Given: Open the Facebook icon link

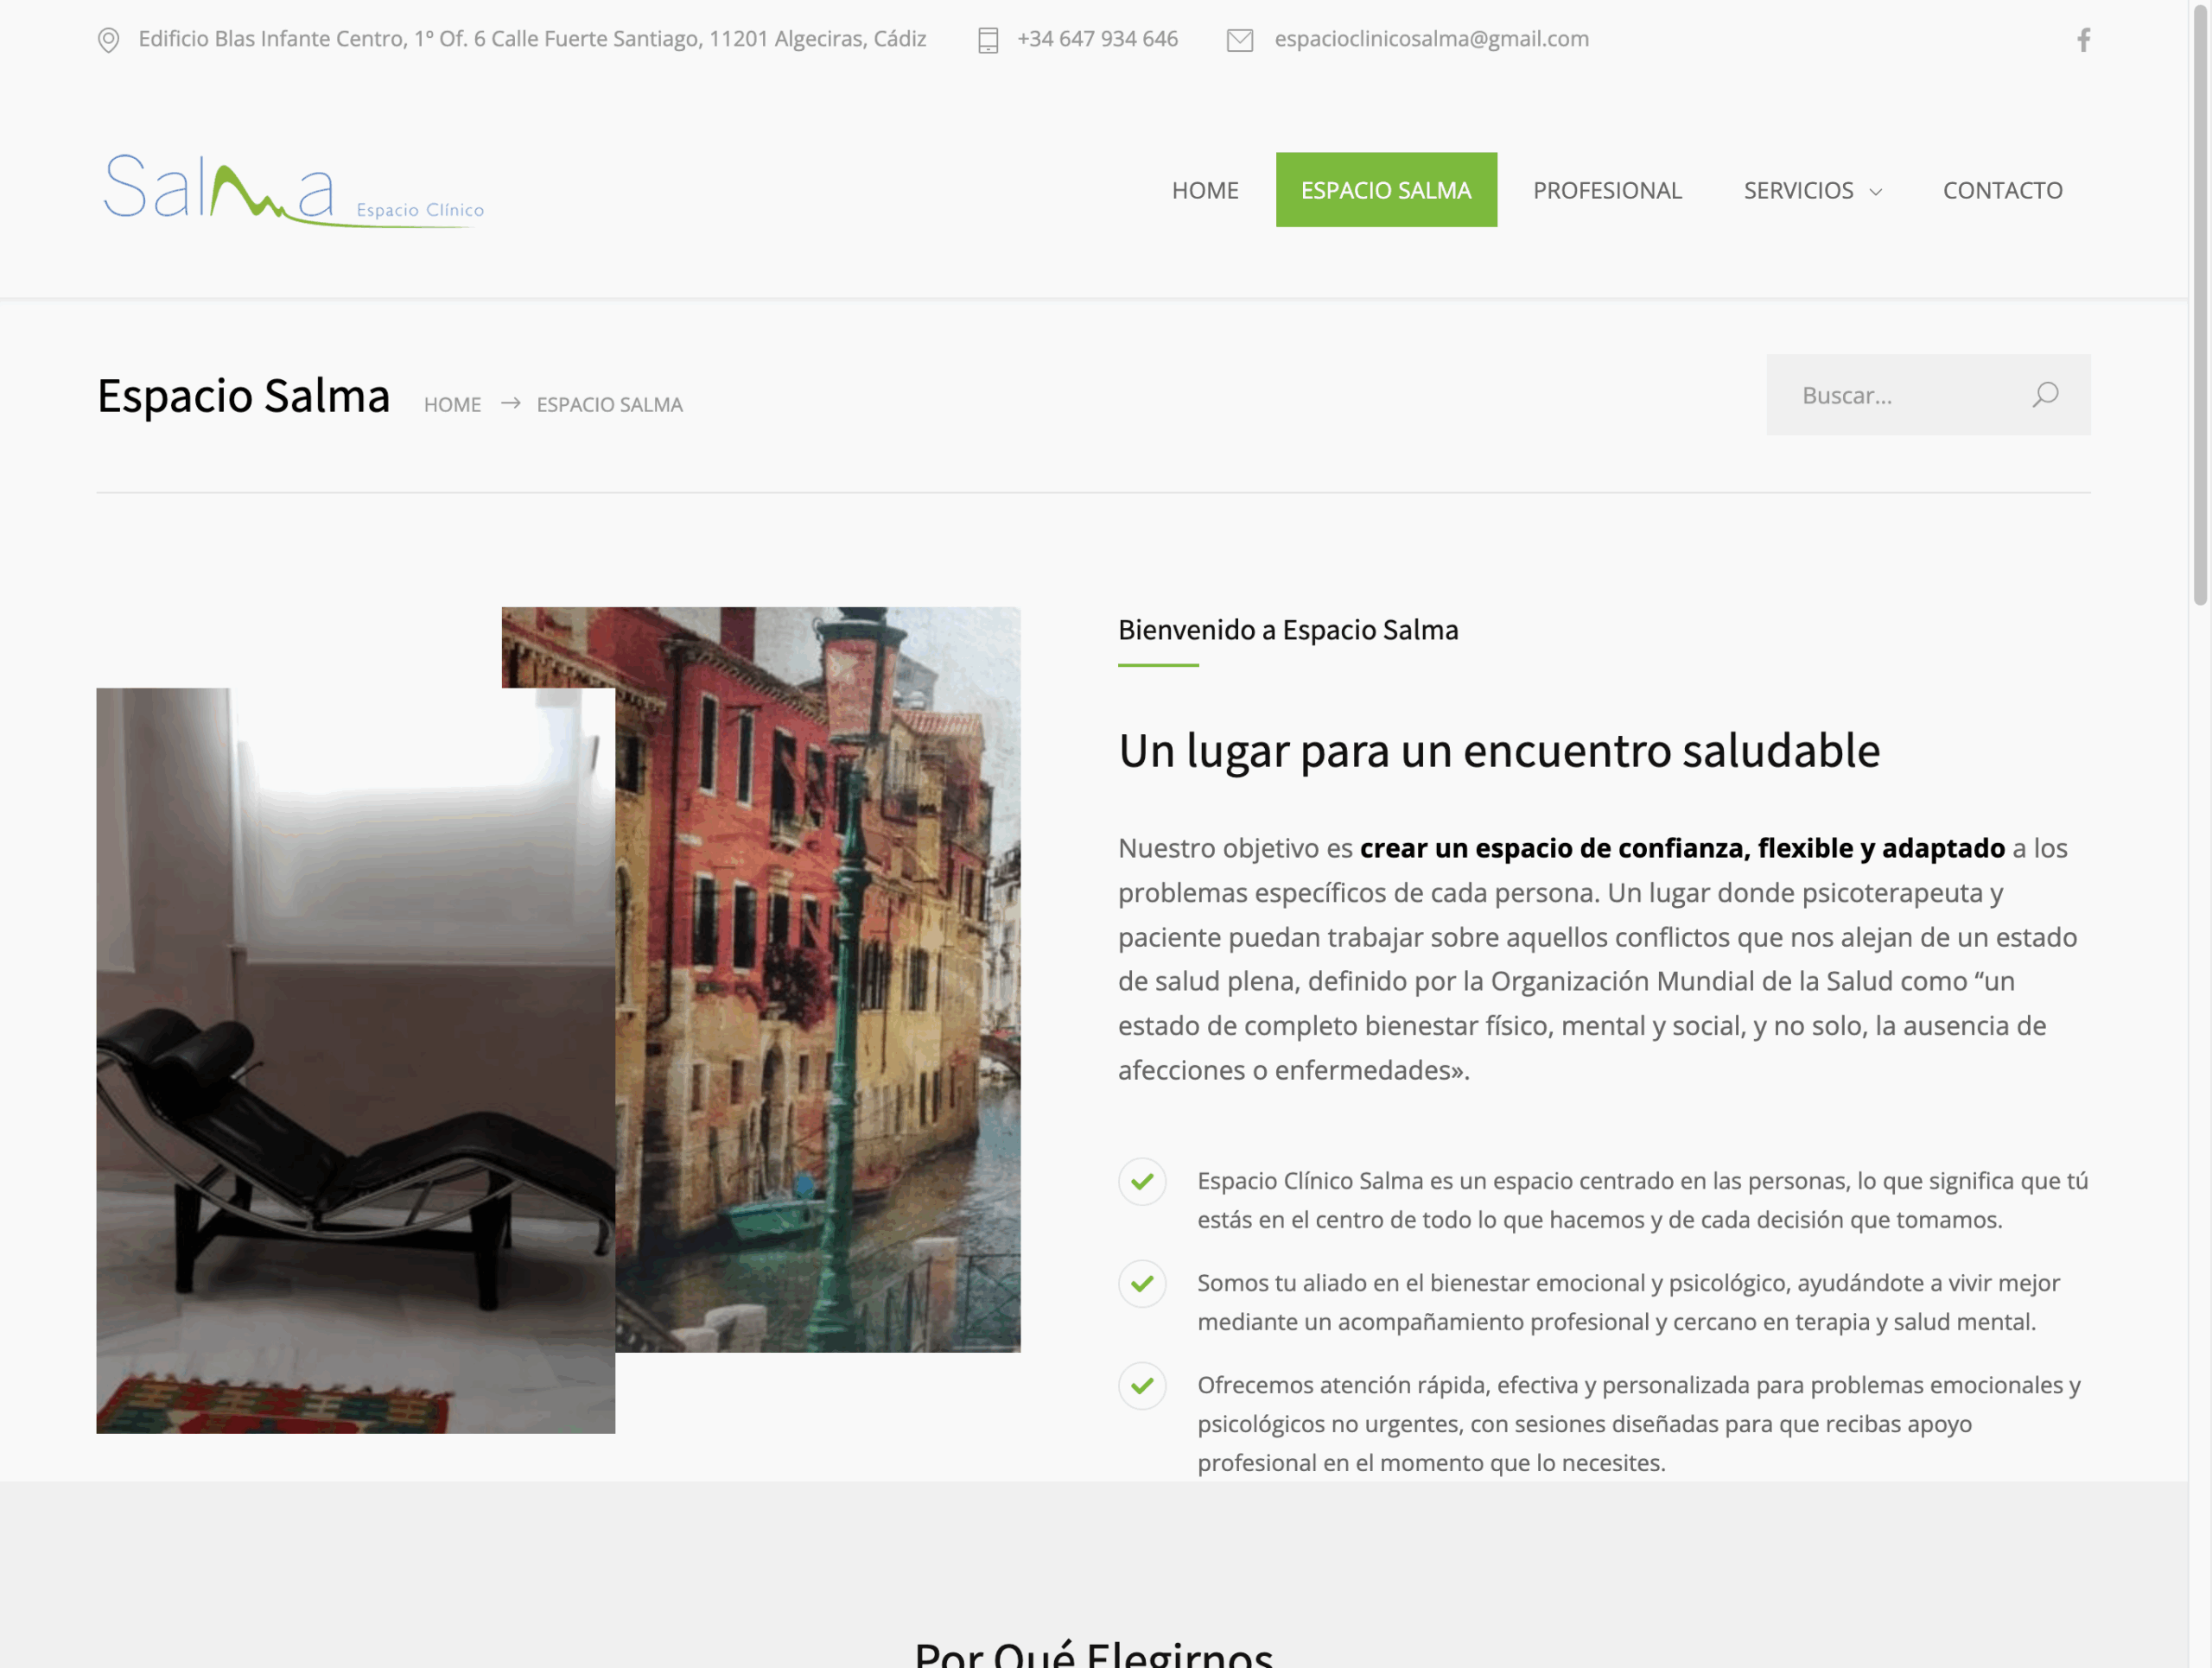Looking at the screenshot, I should click(2083, 40).
